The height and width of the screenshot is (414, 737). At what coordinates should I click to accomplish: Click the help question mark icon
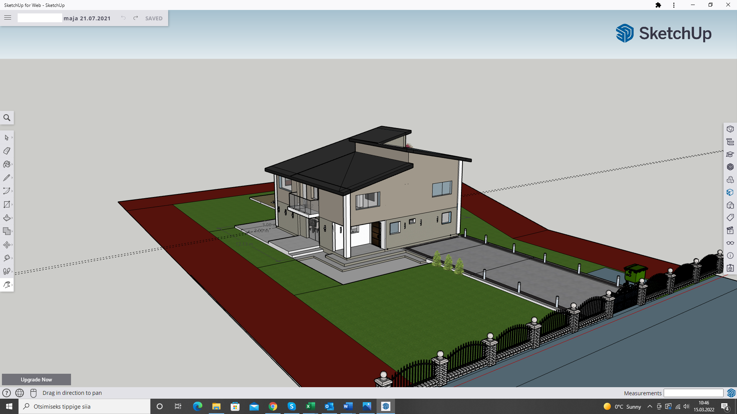click(x=7, y=393)
